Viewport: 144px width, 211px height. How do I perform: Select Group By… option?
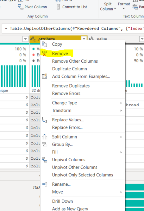coord(62,144)
